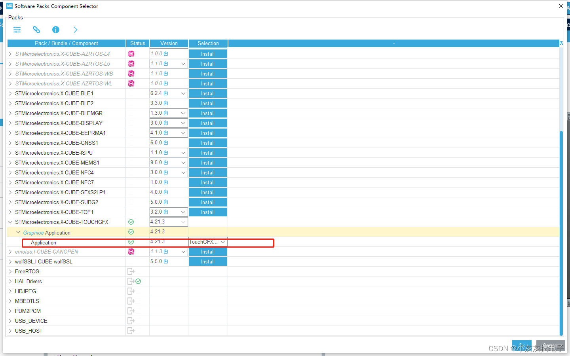Click green check status for Graphics Application

point(131,232)
